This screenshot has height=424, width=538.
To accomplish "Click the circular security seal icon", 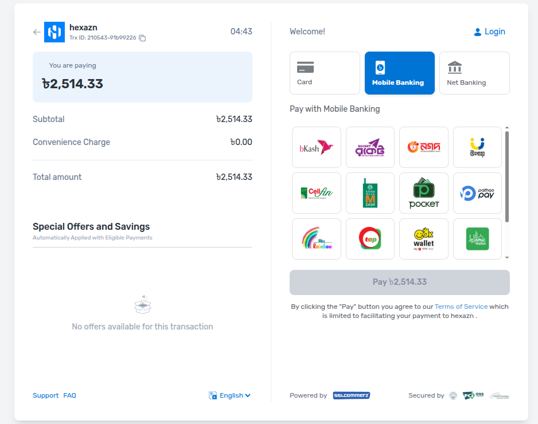I will pos(453,396).
